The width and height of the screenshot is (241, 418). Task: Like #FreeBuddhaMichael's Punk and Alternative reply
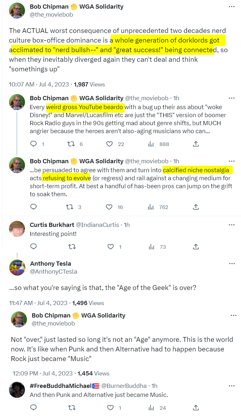pyautogui.click(x=110, y=408)
